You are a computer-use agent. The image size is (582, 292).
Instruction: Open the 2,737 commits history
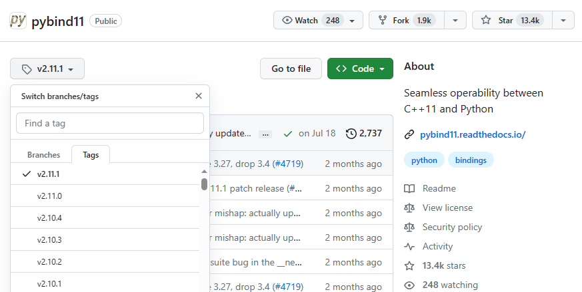coord(364,134)
